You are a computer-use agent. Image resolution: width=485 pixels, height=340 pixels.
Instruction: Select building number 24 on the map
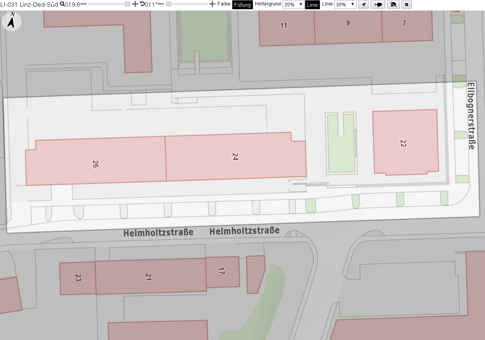coord(235,157)
